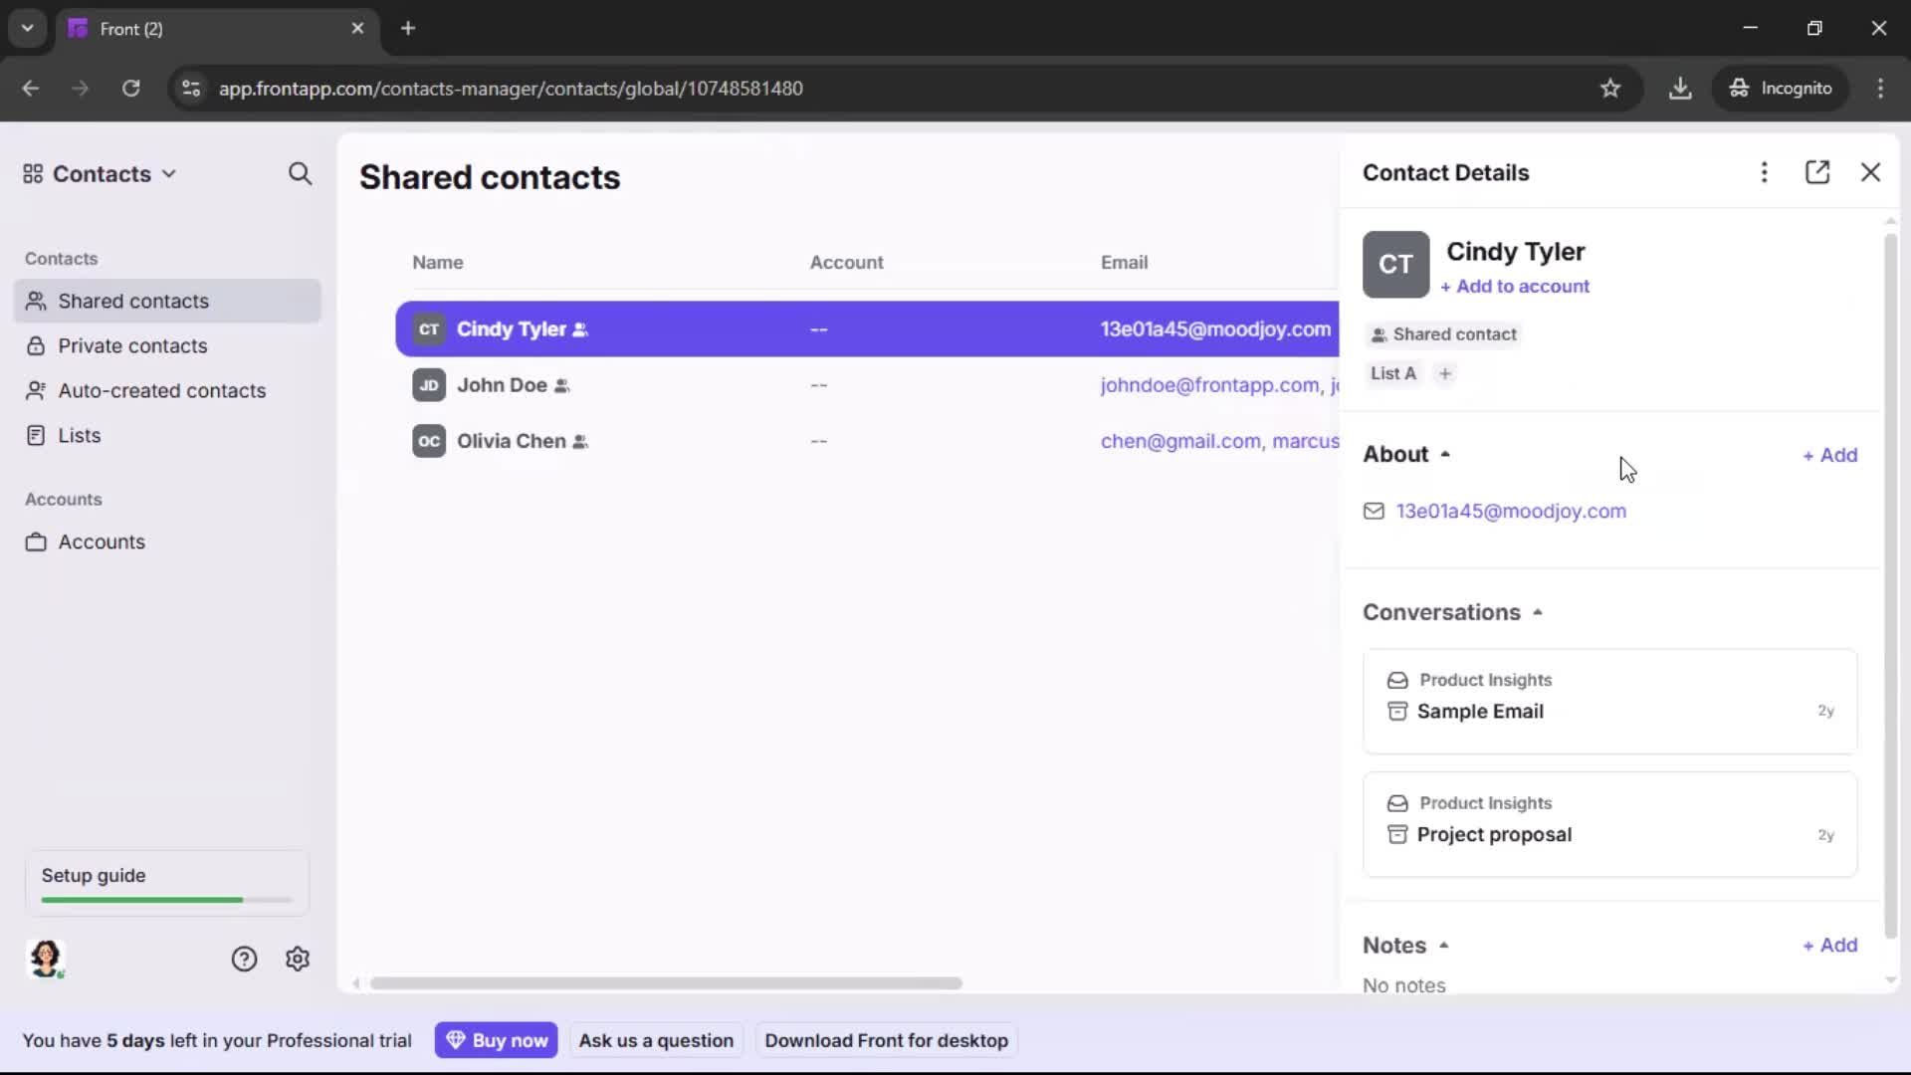Open Private contacts from the sidebar
The image size is (1911, 1075).
click(132, 345)
